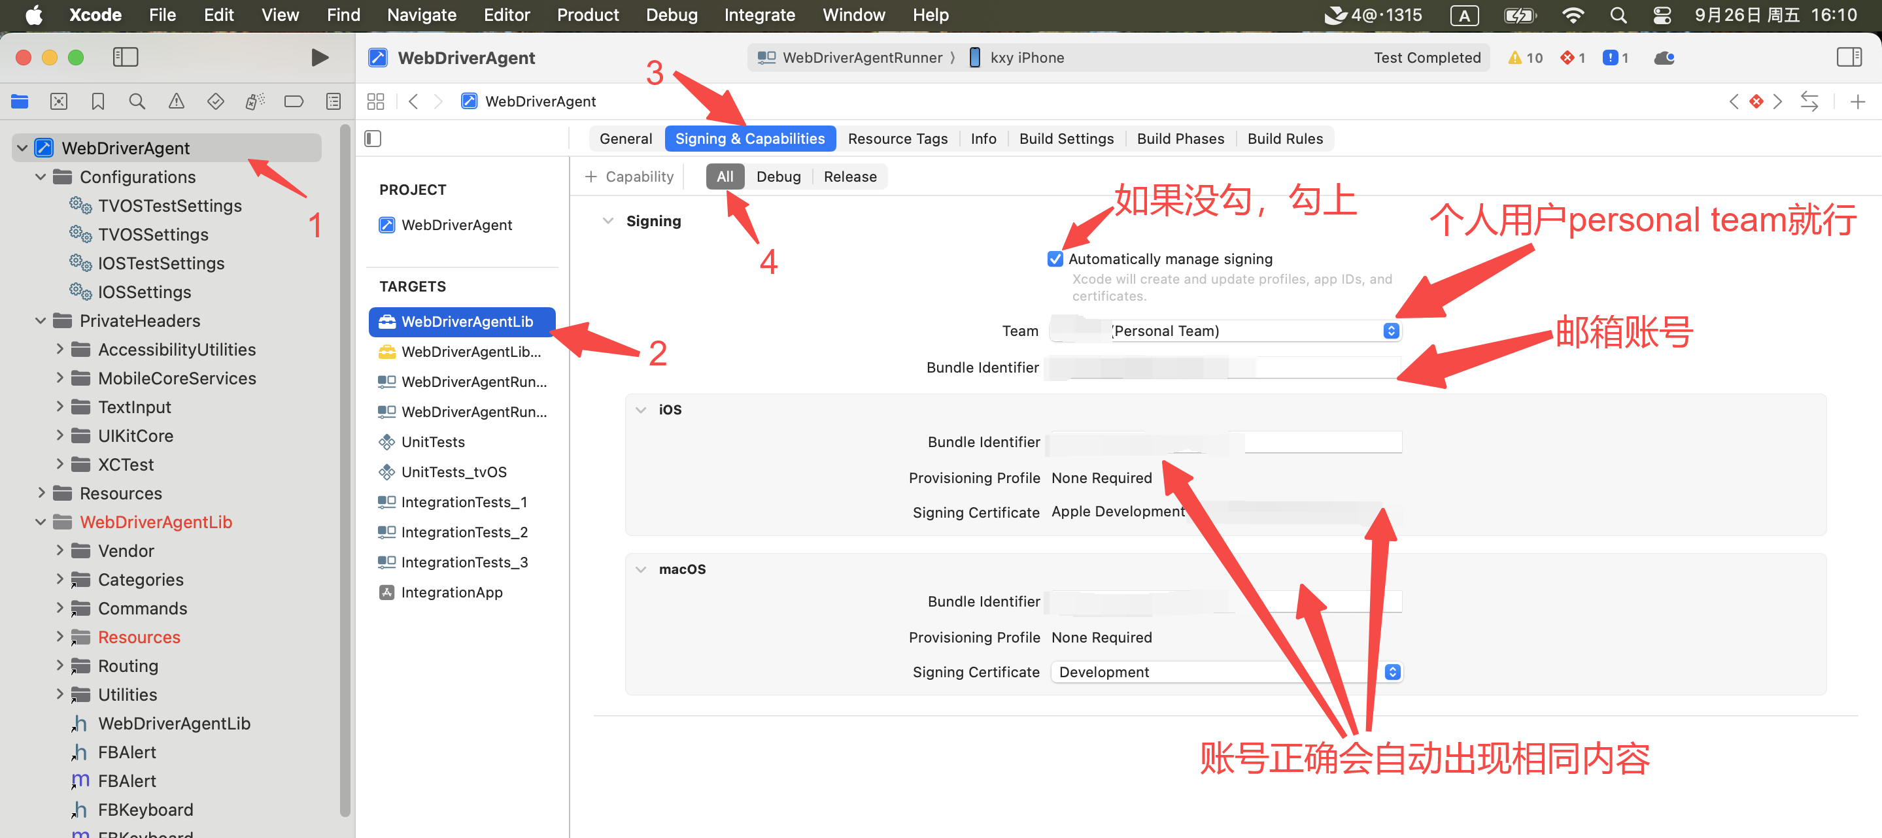Open the find navigator magnifier icon

pyautogui.click(x=137, y=101)
